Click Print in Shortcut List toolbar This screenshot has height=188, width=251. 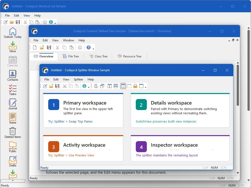pos(45,22)
